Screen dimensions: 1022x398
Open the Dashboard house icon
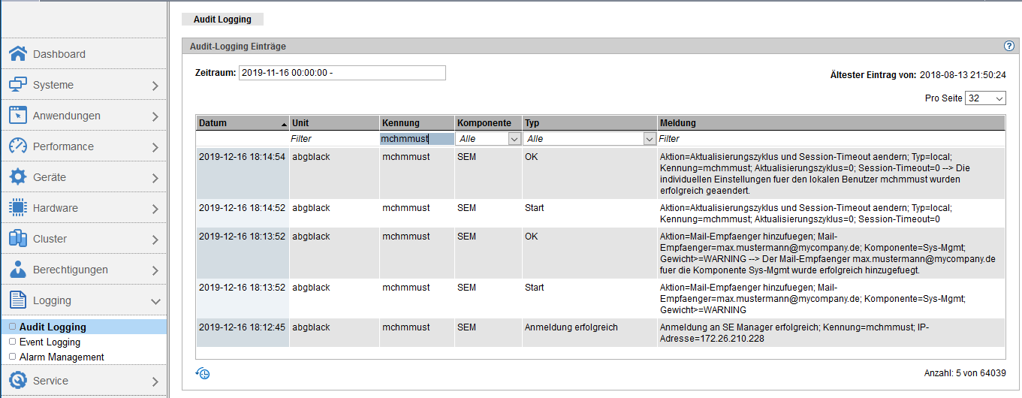pos(18,54)
